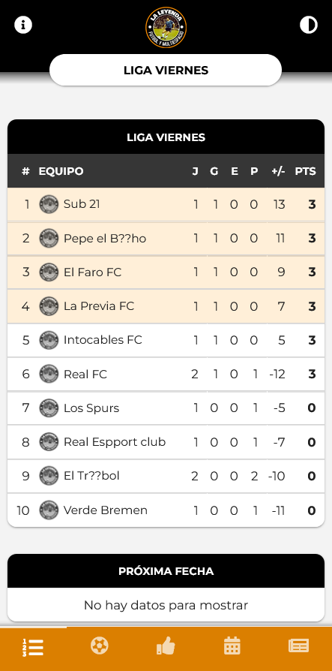
Task: Toggle dark mode contrast icon
Action: click(x=309, y=25)
